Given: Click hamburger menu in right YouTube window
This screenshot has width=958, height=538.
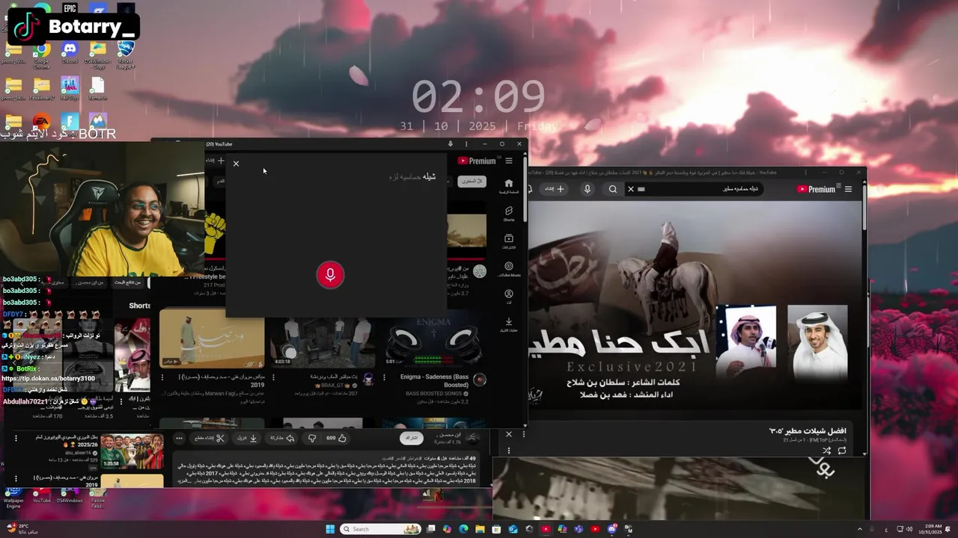Looking at the screenshot, I should pos(848,189).
